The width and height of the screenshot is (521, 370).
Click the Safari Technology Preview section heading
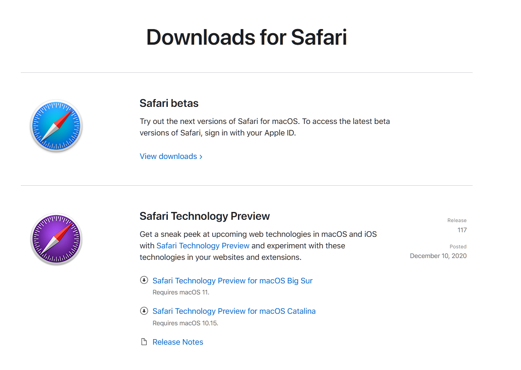pyautogui.click(x=205, y=216)
